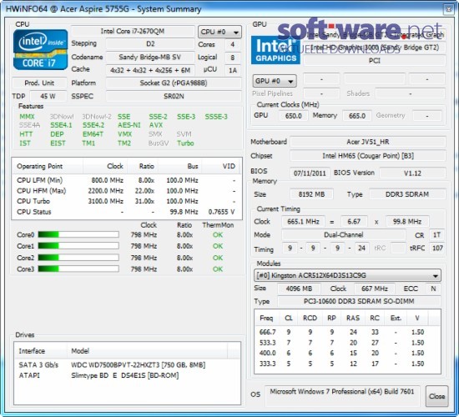Click the AES-NI feature label
Screen dimensions: 459x417
pos(129,125)
